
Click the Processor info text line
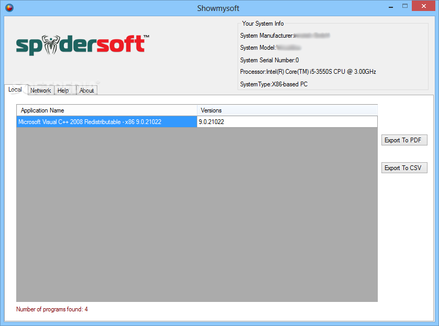pyautogui.click(x=308, y=72)
